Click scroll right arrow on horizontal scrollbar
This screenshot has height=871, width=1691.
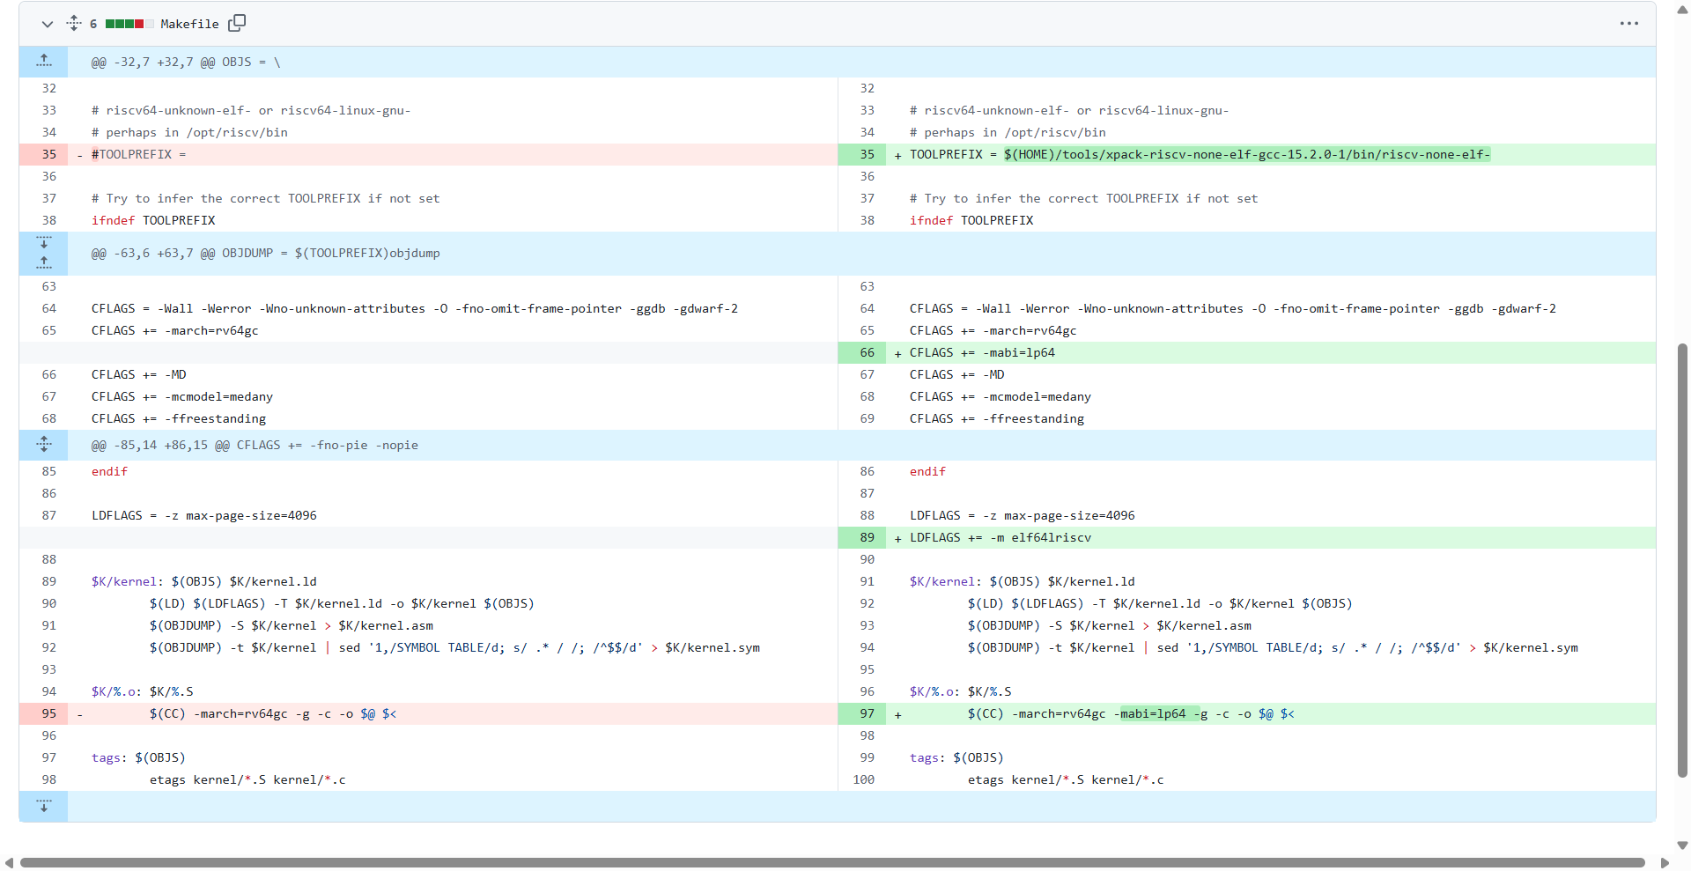pos(1665,862)
